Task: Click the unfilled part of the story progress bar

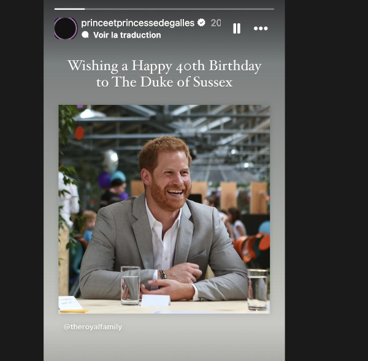Action: tap(179, 9)
